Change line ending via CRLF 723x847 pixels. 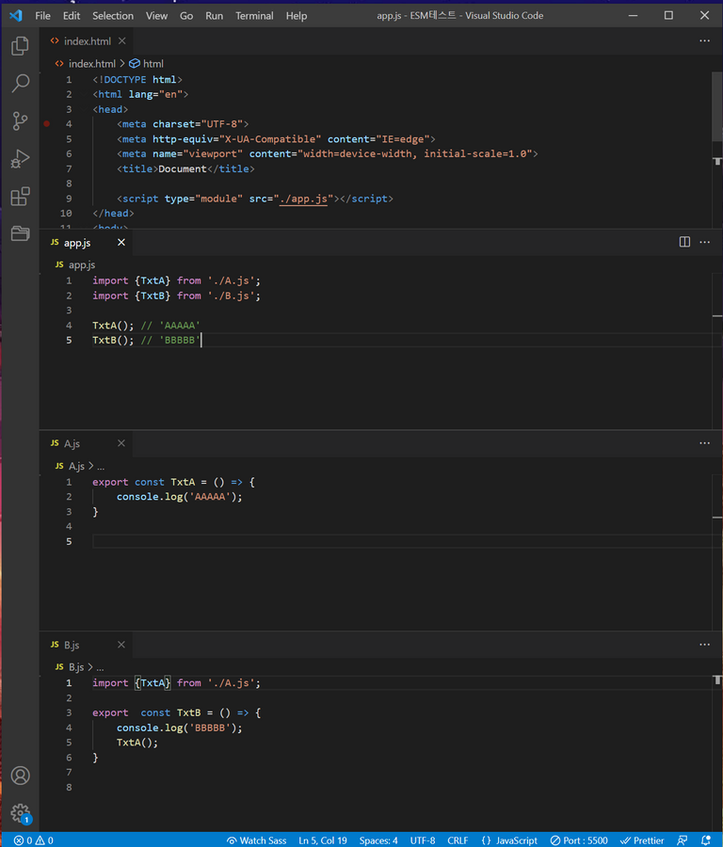tap(458, 840)
